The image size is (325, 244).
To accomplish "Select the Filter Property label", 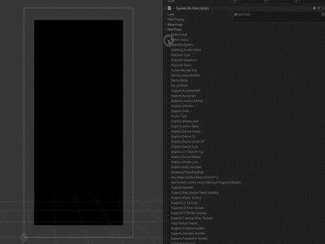I will pos(175,20).
